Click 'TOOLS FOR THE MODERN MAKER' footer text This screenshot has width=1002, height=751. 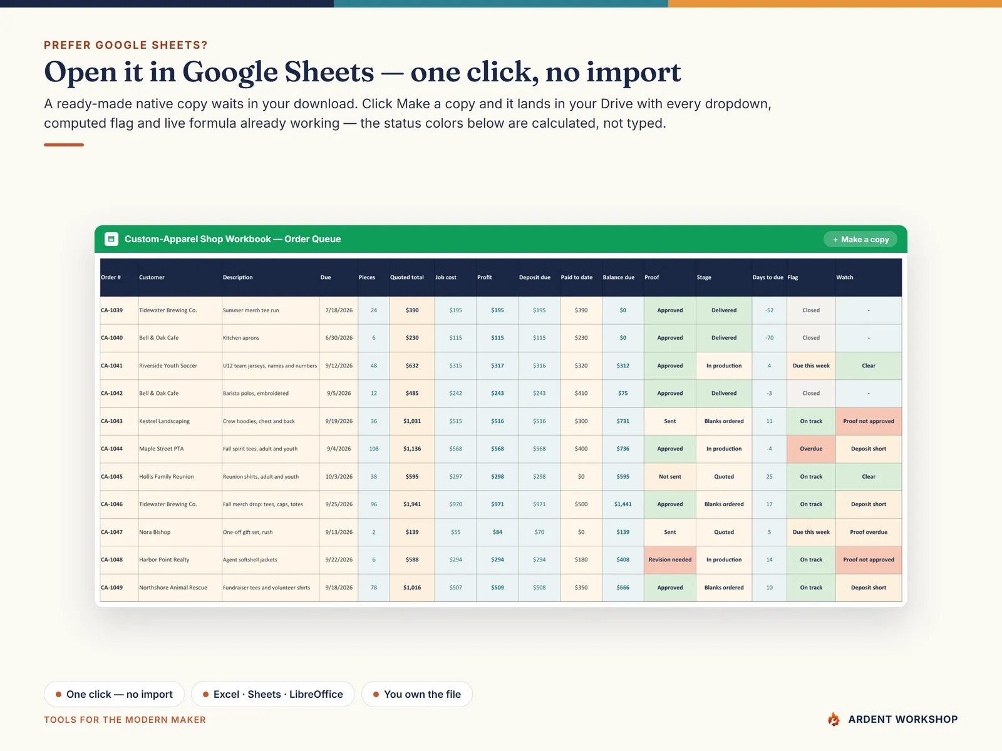(125, 720)
